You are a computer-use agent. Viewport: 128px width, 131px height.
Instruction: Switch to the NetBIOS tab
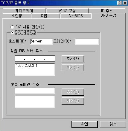point(76,16)
